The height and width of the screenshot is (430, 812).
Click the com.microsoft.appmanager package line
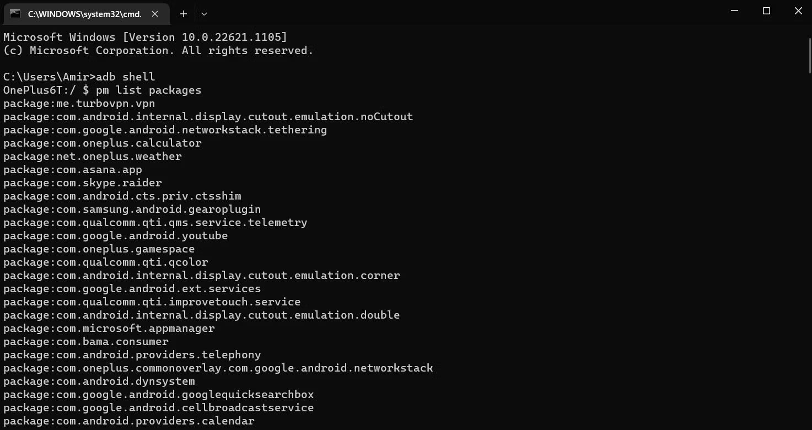[x=109, y=329]
